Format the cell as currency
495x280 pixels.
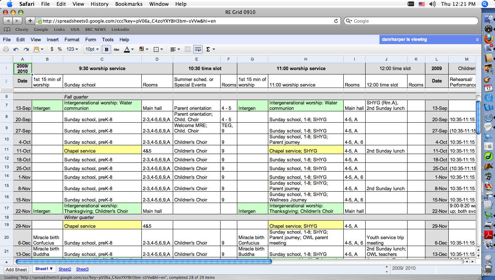click(x=52, y=49)
